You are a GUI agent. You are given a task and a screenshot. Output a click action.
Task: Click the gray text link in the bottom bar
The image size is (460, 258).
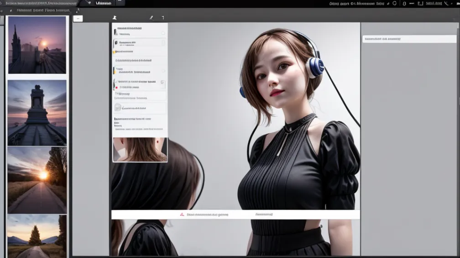pyautogui.click(x=264, y=214)
